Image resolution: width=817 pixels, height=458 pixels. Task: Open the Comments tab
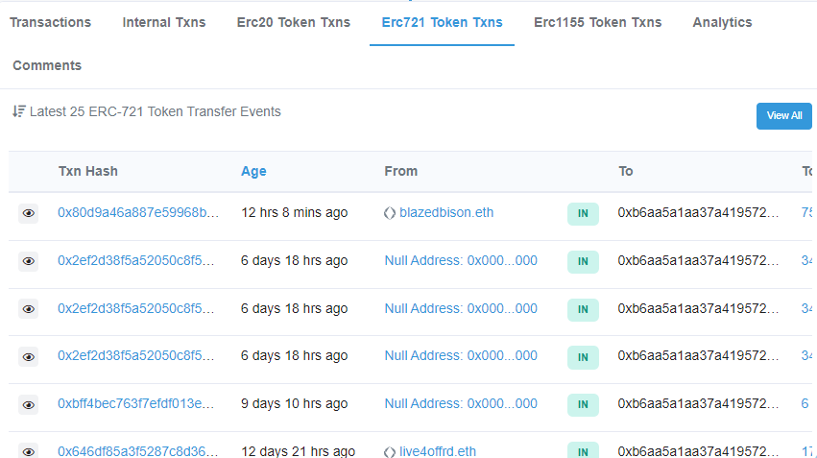coord(47,65)
